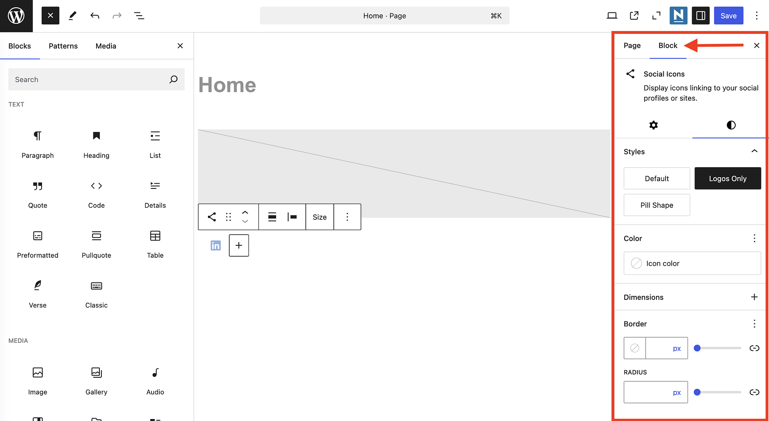Screen dimensions: 769x421
Task: Open the Home · Page command palette
Action: pos(385,16)
